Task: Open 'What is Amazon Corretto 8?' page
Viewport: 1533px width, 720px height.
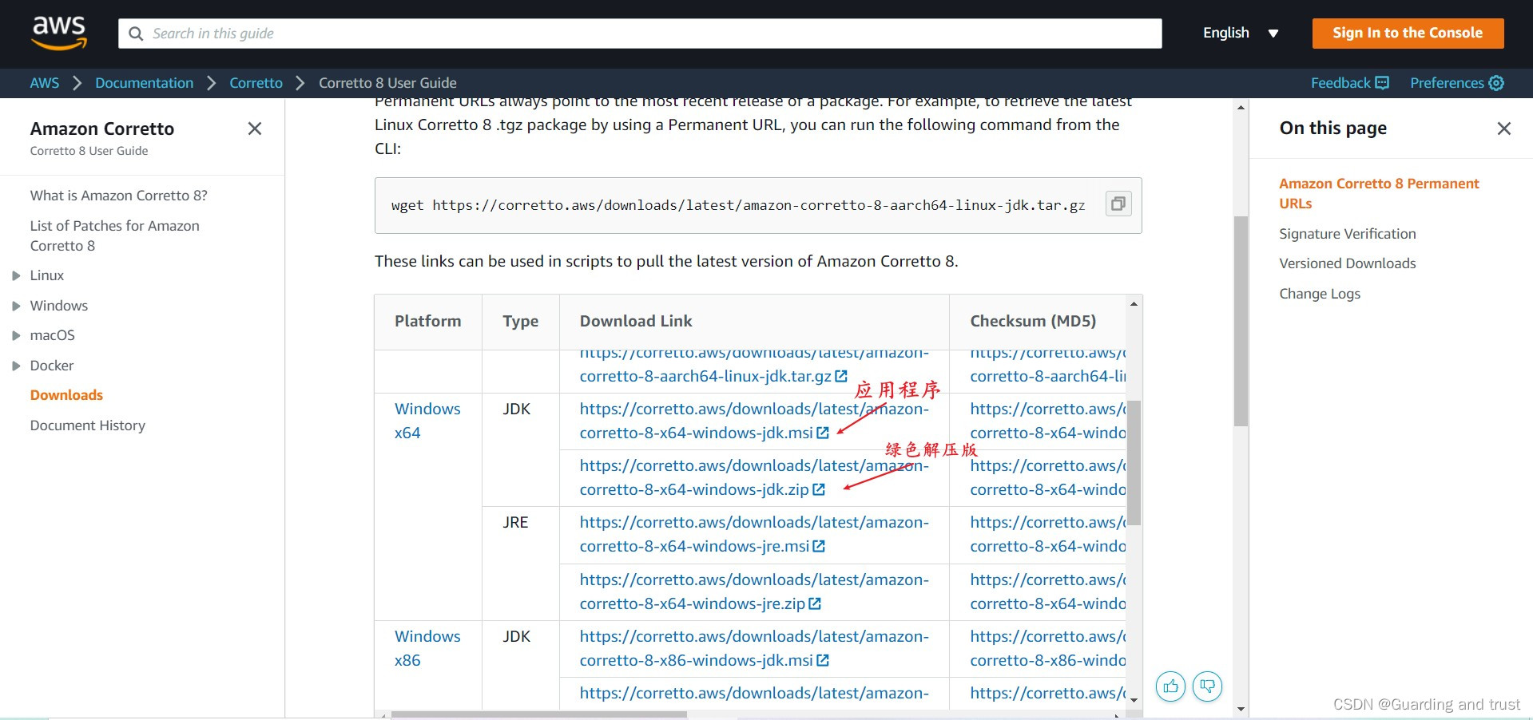Action: [118, 196]
